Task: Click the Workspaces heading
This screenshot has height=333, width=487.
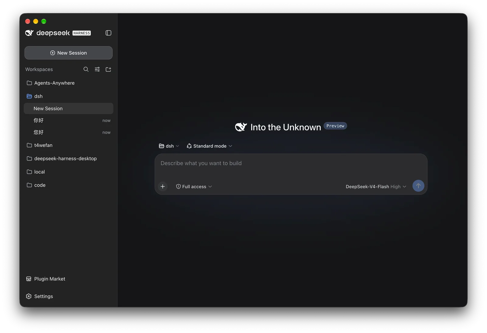Action: (39, 69)
